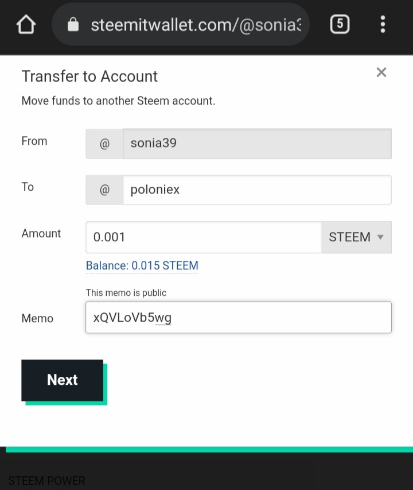Click the Amount label
Viewport: 413px width, 490px height.
[41, 233]
